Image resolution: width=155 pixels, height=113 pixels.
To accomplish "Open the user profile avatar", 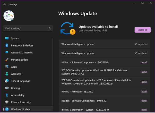I will (x=9, y=16).
